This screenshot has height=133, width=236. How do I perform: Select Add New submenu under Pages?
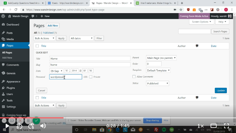[x=7, y=57]
